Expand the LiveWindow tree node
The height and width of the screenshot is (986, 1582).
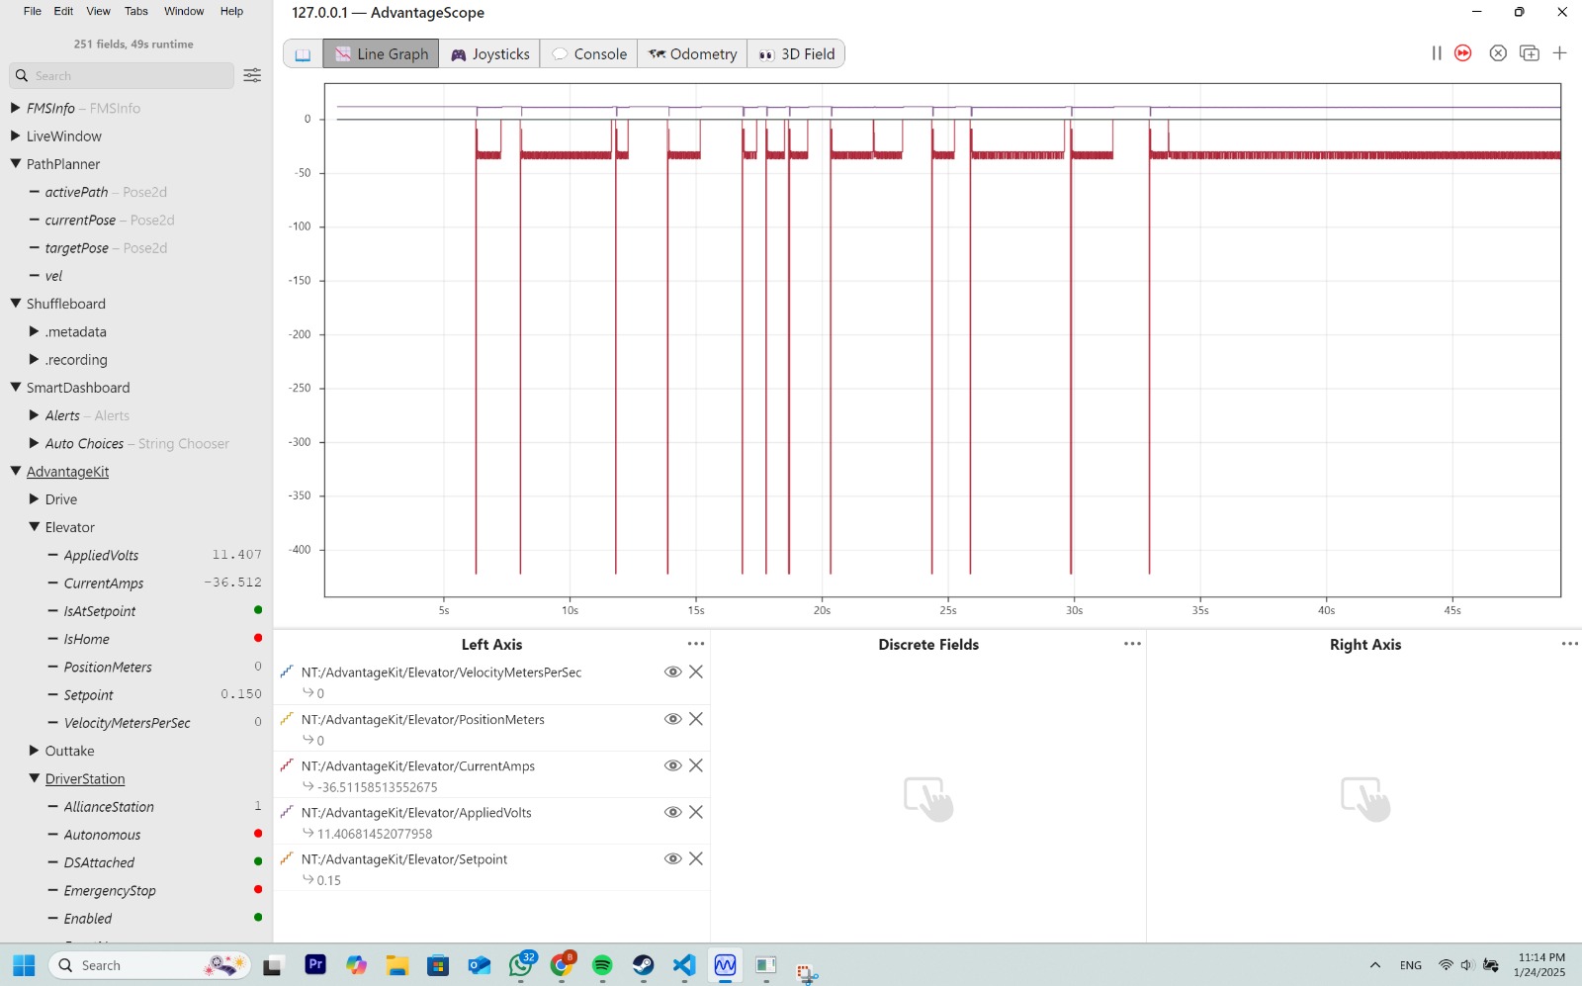click(16, 135)
